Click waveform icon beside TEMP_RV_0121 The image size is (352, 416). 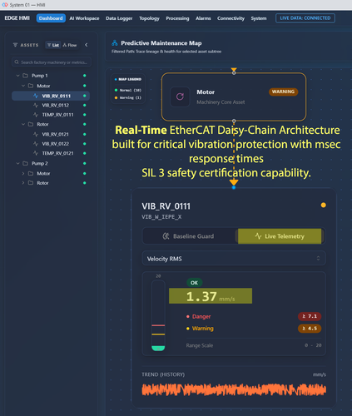click(36, 153)
